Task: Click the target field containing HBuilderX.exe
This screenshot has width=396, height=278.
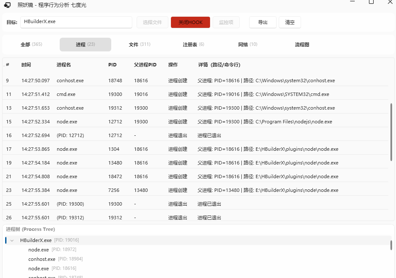Action: (x=76, y=22)
